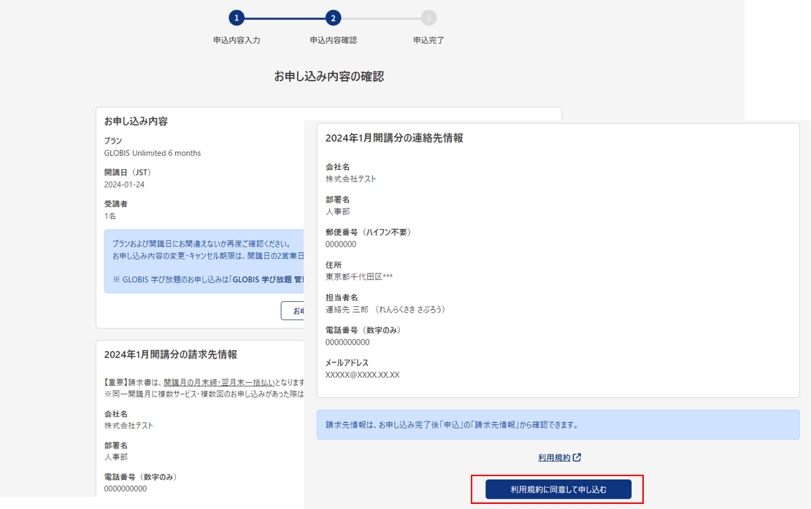The height and width of the screenshot is (509, 811).
Task: Click the underlined 開講月の月末締・翌月末一括払い text
Action: click(x=219, y=382)
